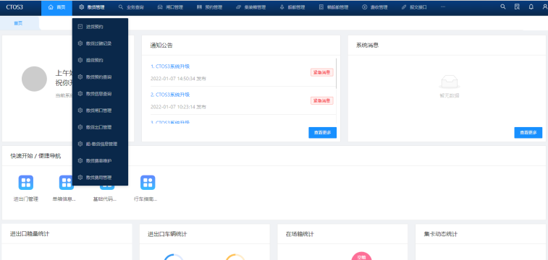Click the link icon of 报文接口 menu
Viewport: 548px width, 260px height.
(x=404, y=7)
